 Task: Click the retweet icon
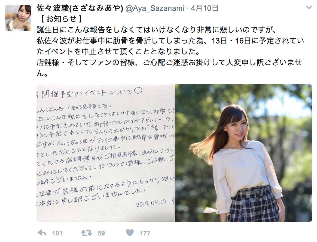(86, 233)
